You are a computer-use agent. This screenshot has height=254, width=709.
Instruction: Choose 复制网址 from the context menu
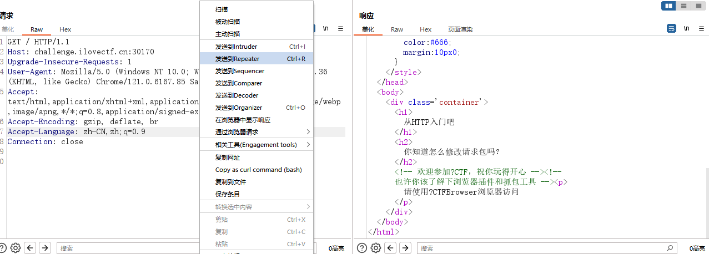(x=257, y=158)
